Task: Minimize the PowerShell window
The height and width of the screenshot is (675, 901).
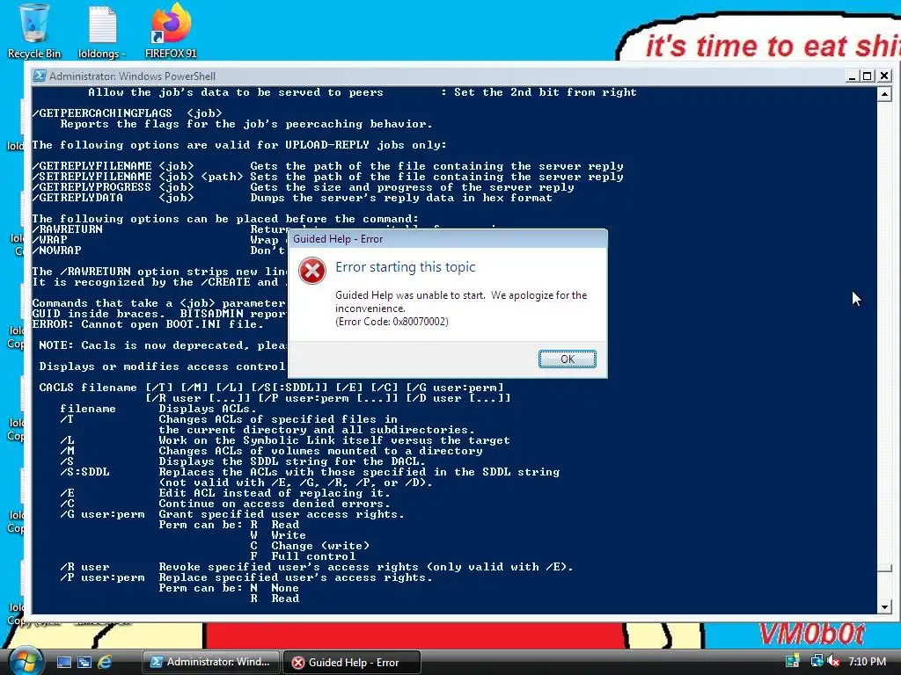Action: (852, 76)
